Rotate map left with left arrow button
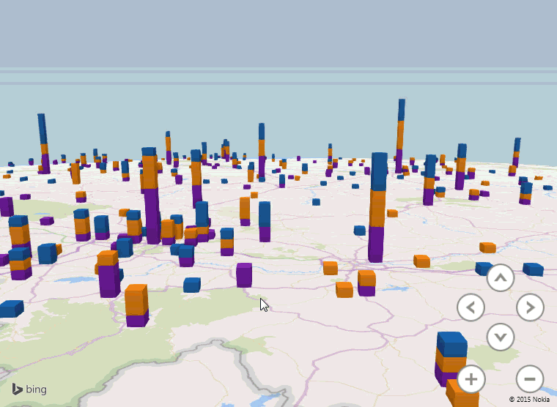Screen dimensions: 557x407 coord(471,307)
